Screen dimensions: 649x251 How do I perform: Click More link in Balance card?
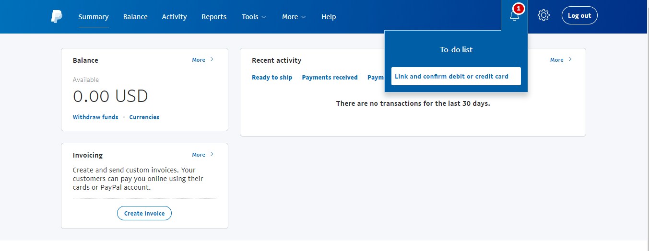pyautogui.click(x=199, y=60)
